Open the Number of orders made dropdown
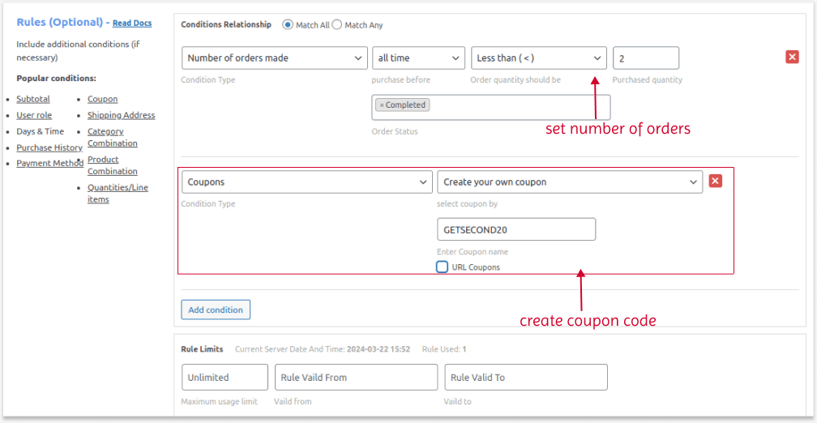The height and width of the screenshot is (423, 817). (275, 58)
